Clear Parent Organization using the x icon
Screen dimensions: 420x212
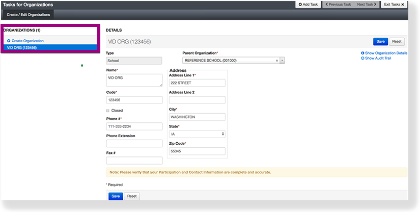[x=277, y=60]
